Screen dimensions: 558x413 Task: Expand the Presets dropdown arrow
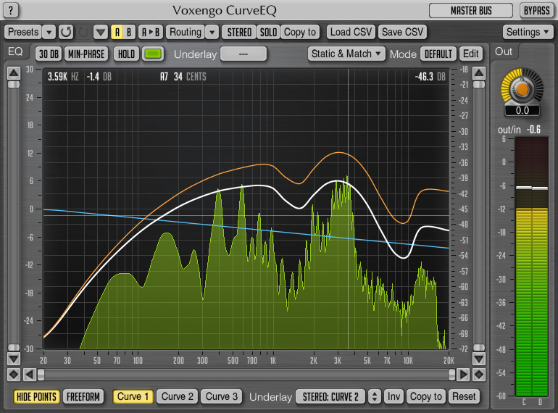(x=49, y=32)
